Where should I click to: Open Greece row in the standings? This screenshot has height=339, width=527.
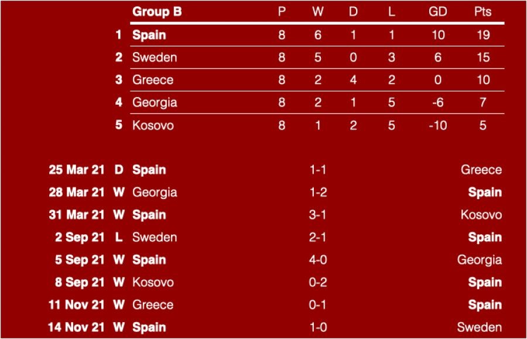[152, 80]
